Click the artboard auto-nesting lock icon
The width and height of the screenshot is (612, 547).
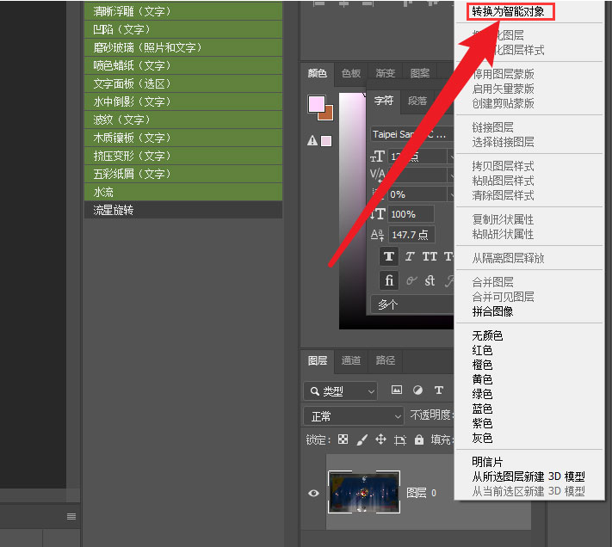point(400,440)
